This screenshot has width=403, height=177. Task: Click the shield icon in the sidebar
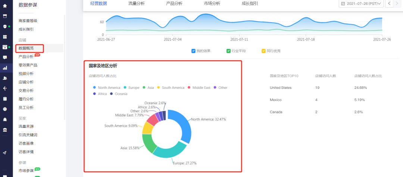coord(5,26)
